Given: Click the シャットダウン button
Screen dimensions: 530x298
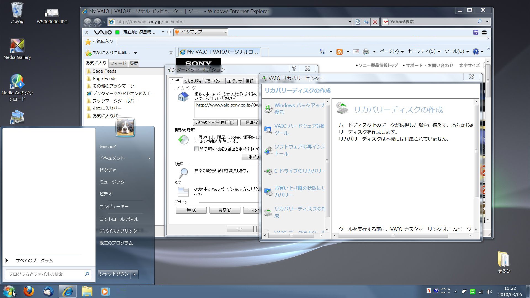Looking at the screenshot, I should click(114, 274).
